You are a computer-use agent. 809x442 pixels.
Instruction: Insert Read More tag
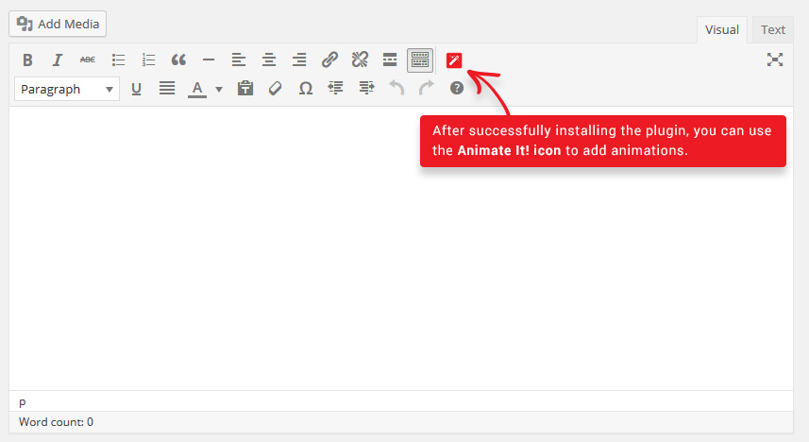click(390, 60)
